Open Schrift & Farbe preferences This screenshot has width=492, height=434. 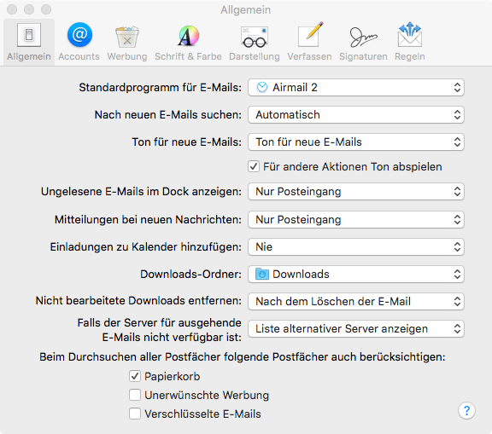click(188, 42)
